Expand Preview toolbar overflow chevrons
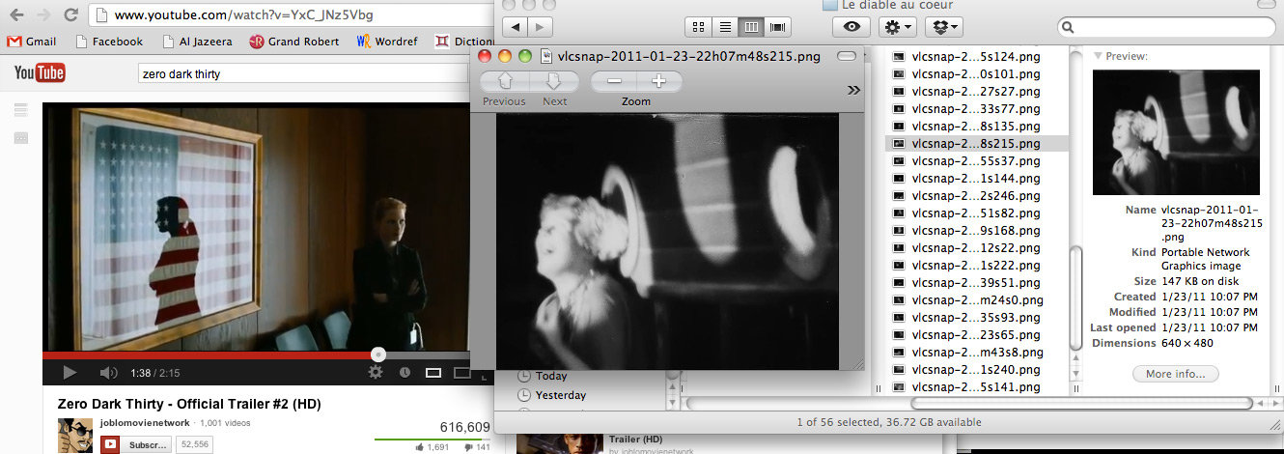 click(x=853, y=90)
